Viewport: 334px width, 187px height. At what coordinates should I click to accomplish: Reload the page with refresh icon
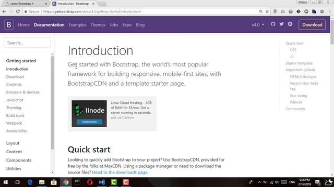point(18,11)
